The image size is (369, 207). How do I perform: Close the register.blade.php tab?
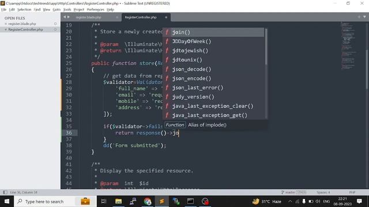click(117, 17)
